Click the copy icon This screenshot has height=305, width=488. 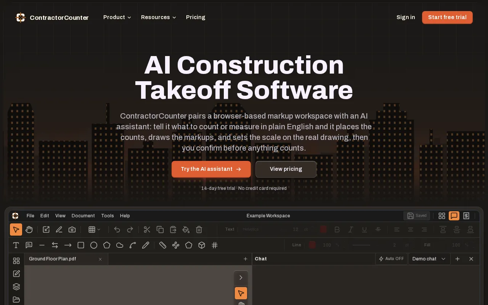160,230
